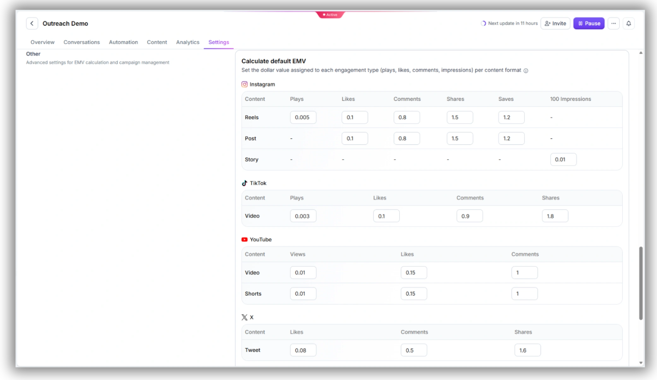This screenshot has width=657, height=380.
Task: Click the 'Outreach Demo' campaign title
Action: (65, 24)
